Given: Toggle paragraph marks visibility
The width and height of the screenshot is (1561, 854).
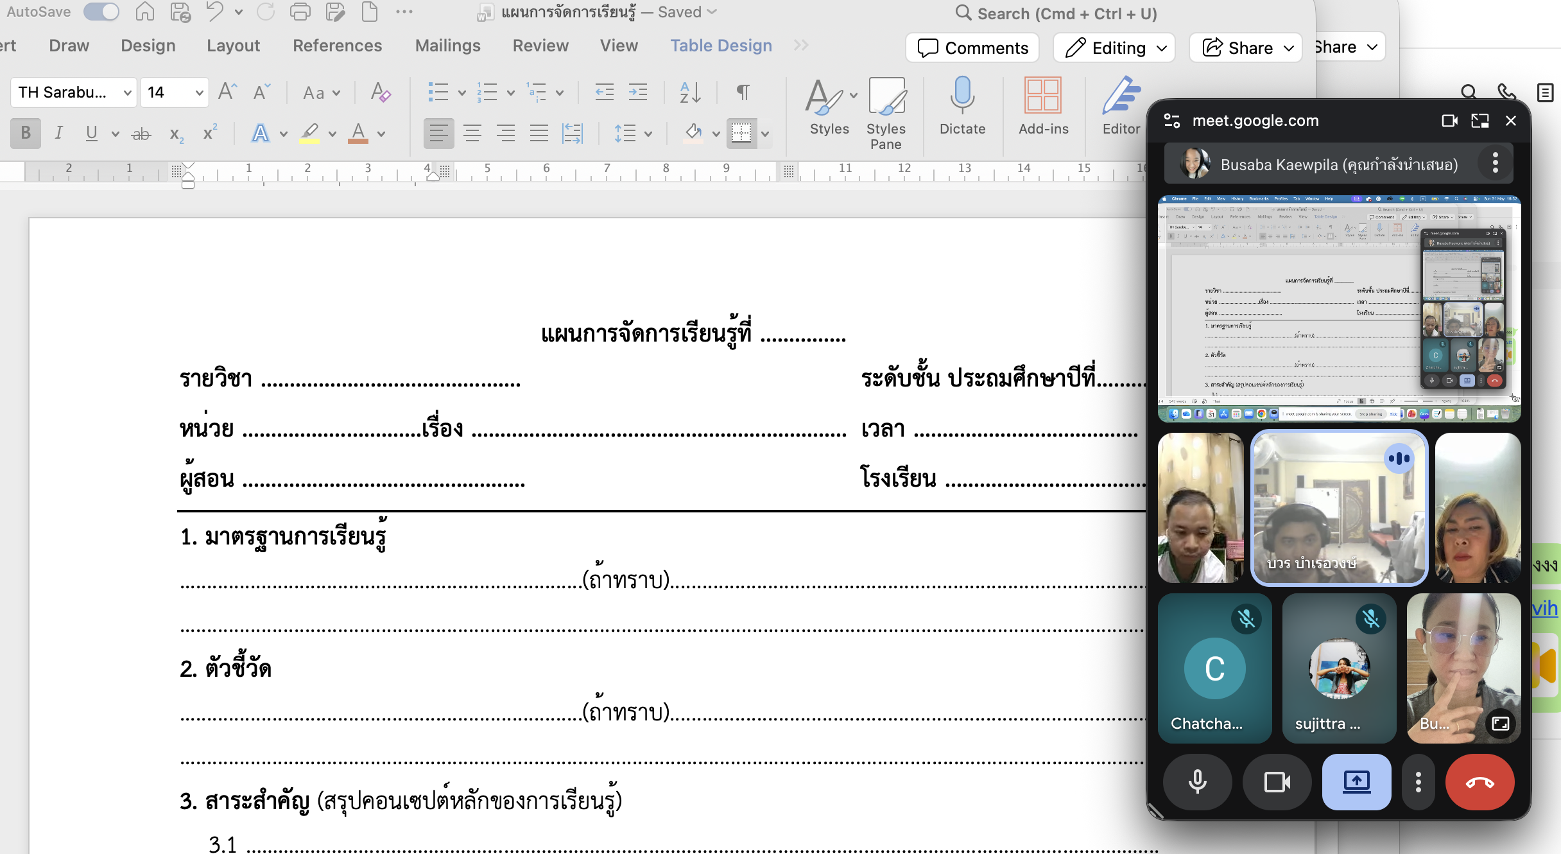Looking at the screenshot, I should [743, 92].
